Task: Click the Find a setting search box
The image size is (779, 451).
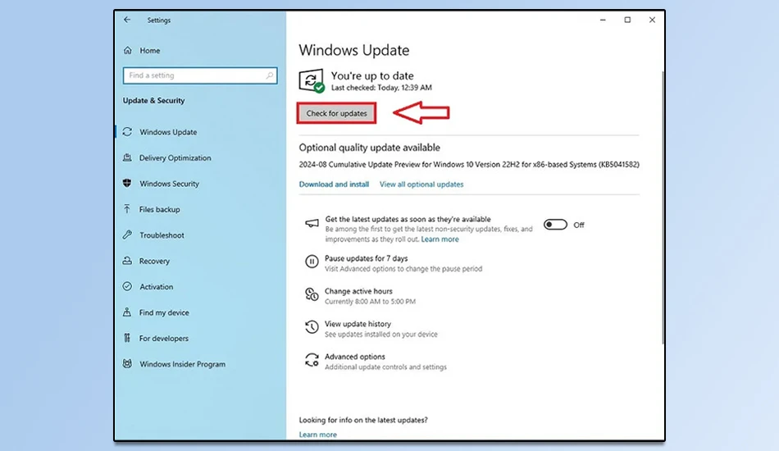Action: (200, 75)
